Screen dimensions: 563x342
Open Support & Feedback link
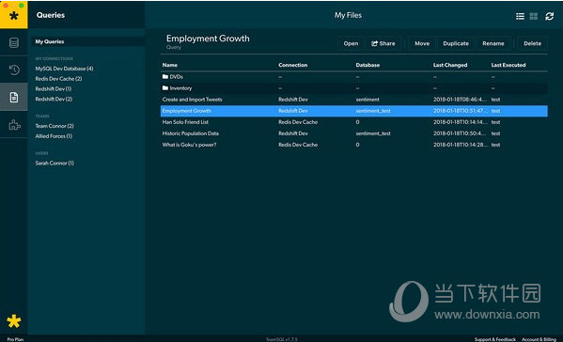coord(494,339)
